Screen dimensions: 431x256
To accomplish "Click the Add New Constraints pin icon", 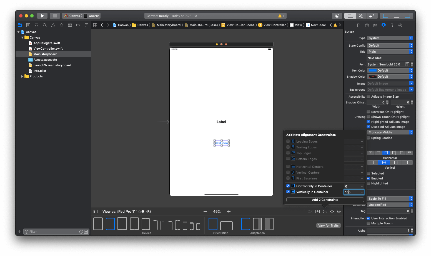I will 332,212.
